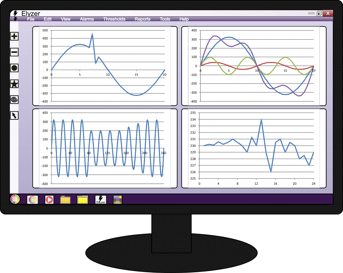Open the Alarms menu
The image size is (343, 273).
pos(87,19)
